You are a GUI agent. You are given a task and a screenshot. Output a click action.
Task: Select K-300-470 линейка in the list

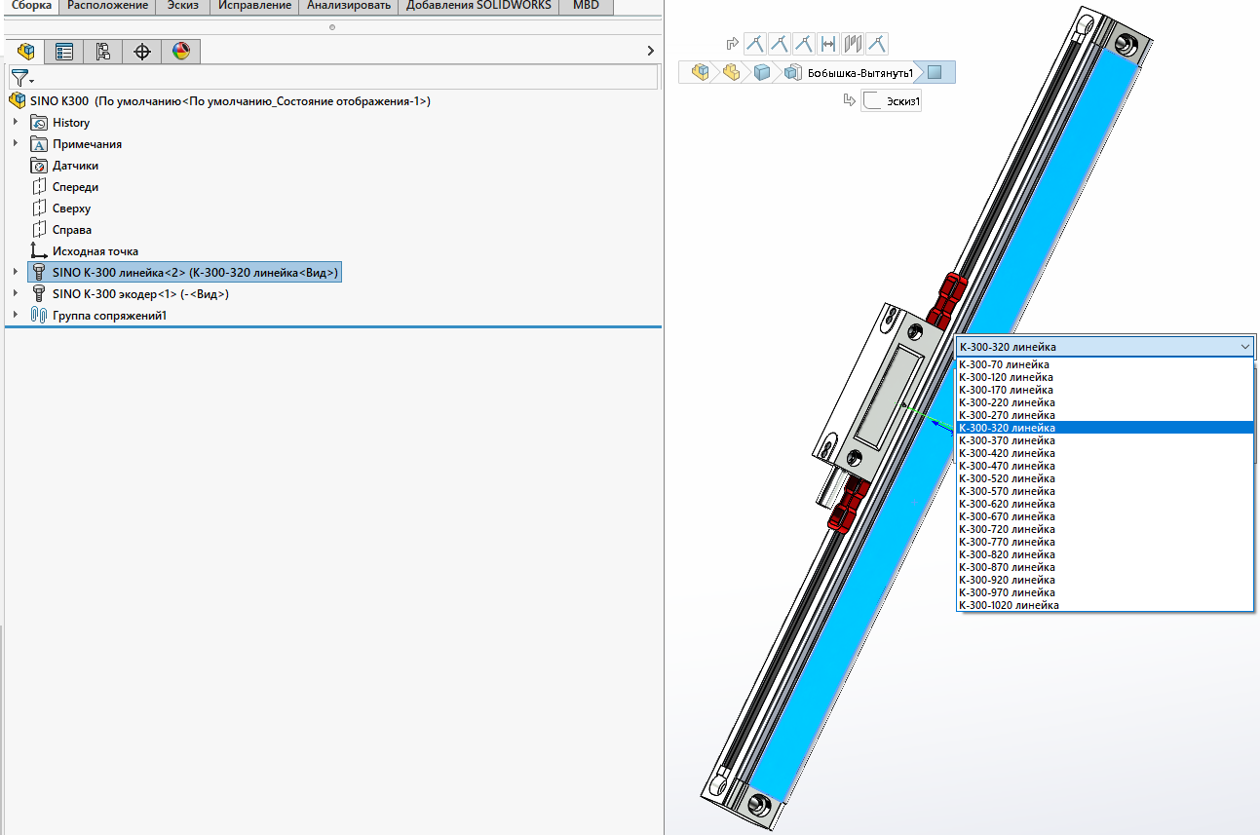click(1105, 466)
